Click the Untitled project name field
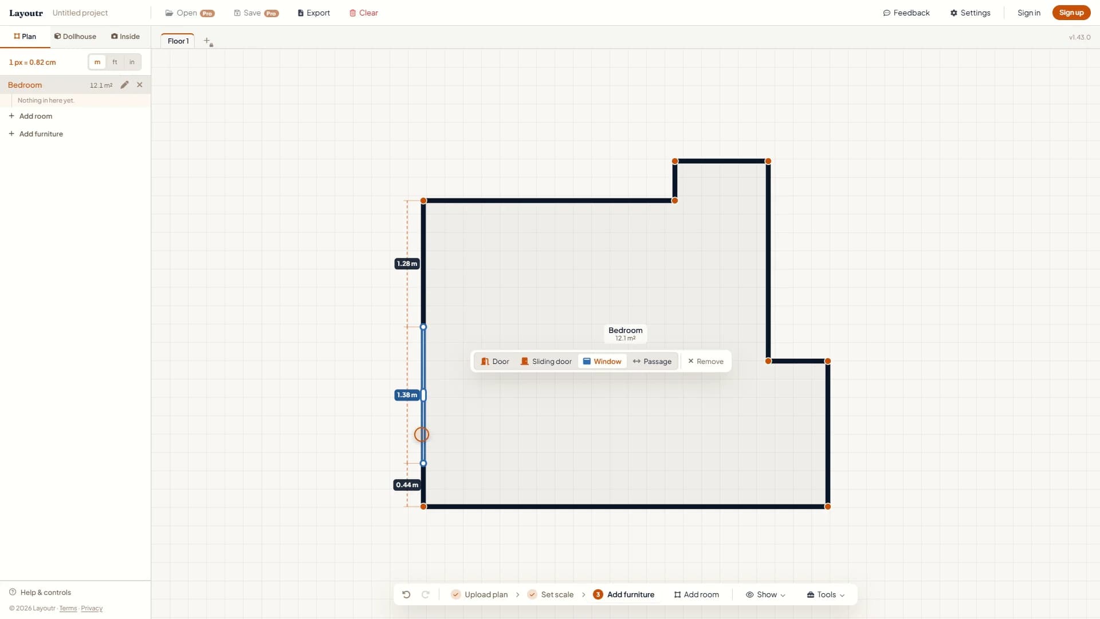 [80, 13]
